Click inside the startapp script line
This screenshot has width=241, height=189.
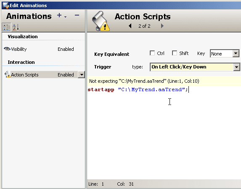(x=138, y=89)
